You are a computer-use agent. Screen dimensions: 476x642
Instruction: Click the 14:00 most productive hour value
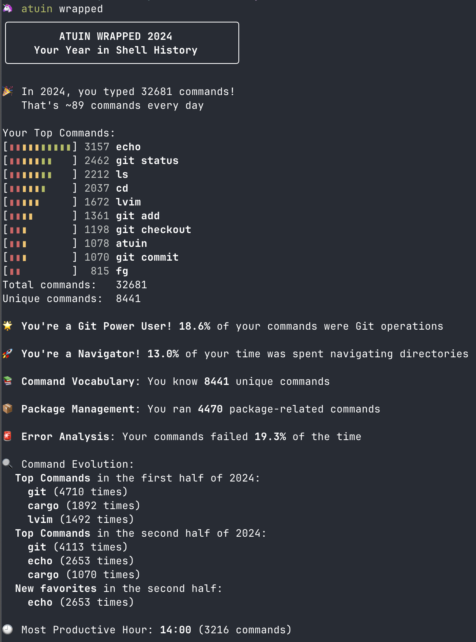[x=175, y=630]
